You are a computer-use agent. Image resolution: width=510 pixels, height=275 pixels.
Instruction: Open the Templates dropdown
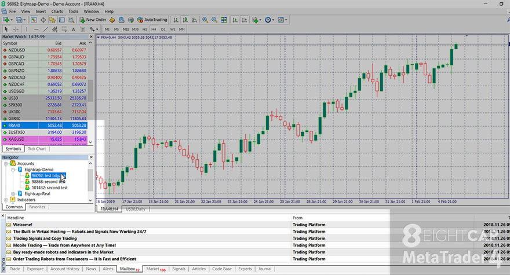[282, 20]
